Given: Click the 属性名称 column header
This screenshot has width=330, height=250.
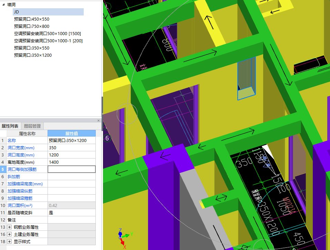Looking at the screenshot, I should pyautogui.click(x=27, y=133).
